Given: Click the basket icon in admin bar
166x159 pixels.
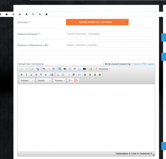Looking at the screenshot, I should coord(20,14).
